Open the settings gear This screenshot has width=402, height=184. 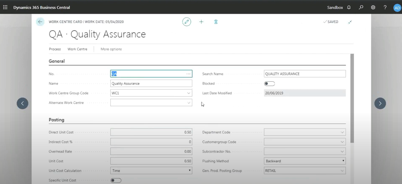(373, 7)
